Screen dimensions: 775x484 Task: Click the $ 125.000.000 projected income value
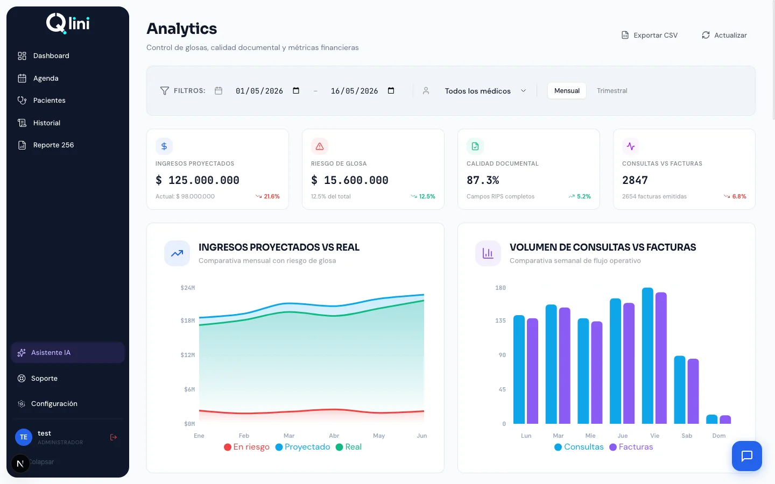198,180
